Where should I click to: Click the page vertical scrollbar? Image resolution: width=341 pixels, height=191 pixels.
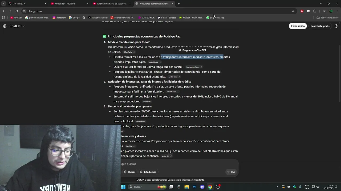[x=339, y=73]
